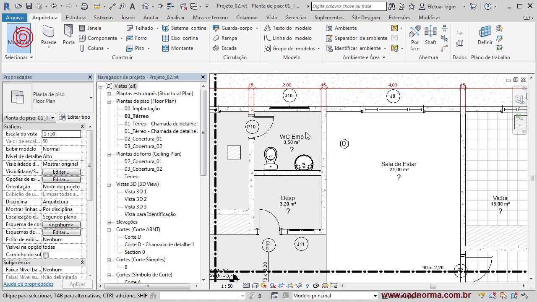The width and height of the screenshot is (537, 302).
Task: Select the Forro ceiling tool
Action: coord(137,38)
